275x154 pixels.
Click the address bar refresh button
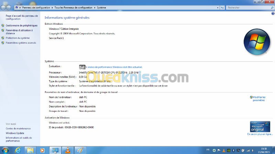pyautogui.click(x=222, y=8)
